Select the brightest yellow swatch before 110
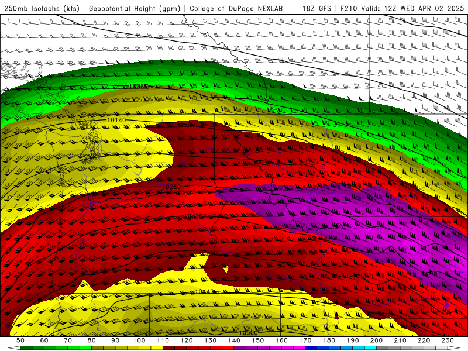The image size is (468, 351). tap(157, 348)
